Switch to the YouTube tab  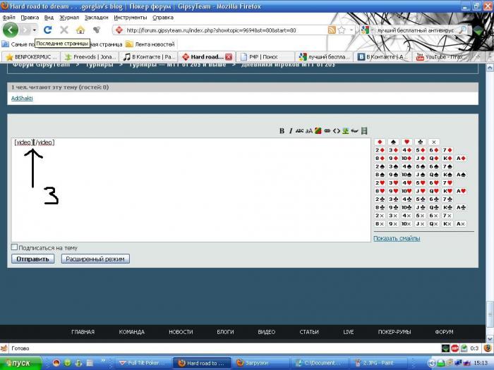442,57
